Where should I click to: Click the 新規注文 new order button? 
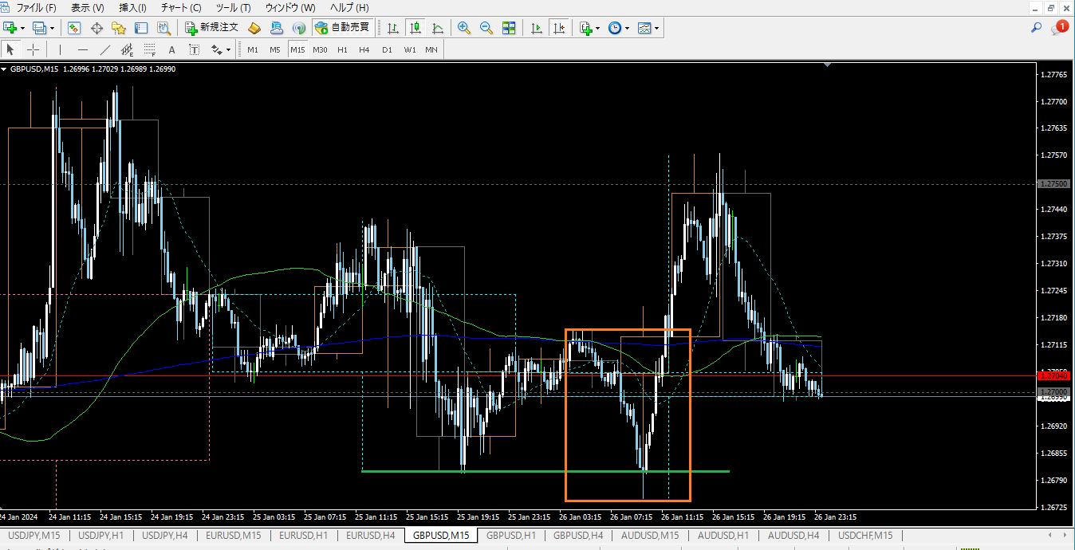[212, 28]
